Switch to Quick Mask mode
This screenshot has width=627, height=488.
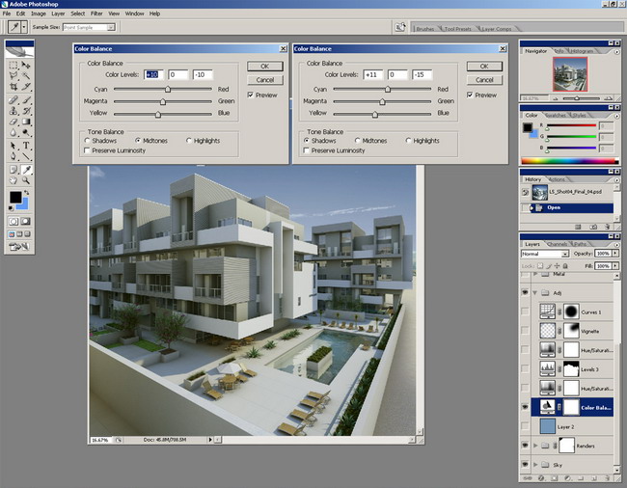(26, 221)
